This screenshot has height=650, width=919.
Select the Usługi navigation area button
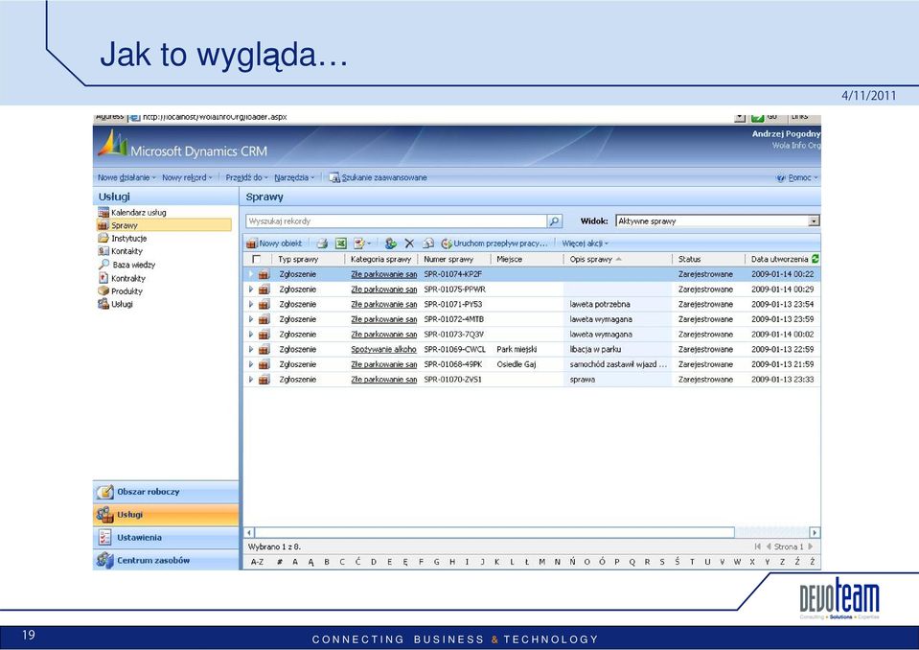(x=166, y=515)
